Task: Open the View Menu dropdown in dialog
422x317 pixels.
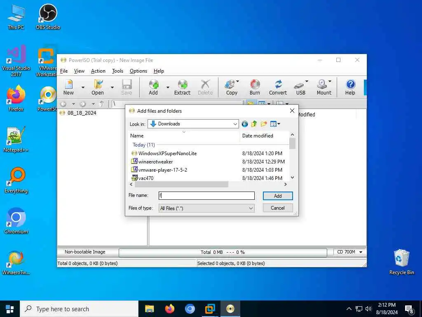Action: [275, 124]
